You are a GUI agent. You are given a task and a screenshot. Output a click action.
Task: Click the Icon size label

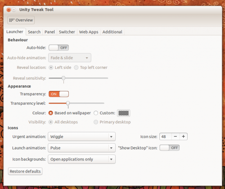click(x=149, y=137)
